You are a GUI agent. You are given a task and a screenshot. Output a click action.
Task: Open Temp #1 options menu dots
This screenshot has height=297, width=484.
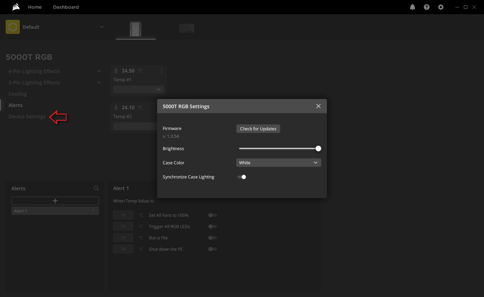[x=162, y=71]
